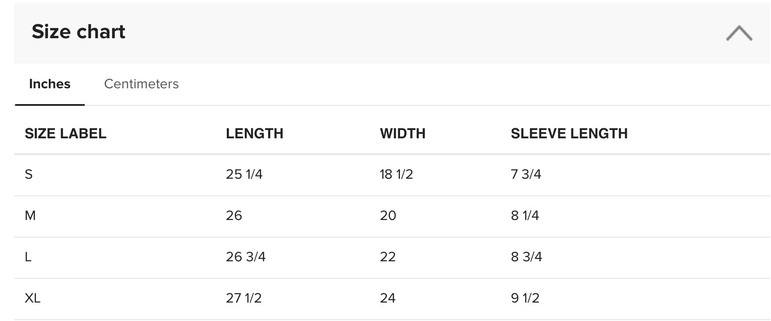Click the 18 1/2 width value
The image size is (771, 321).
396,174
